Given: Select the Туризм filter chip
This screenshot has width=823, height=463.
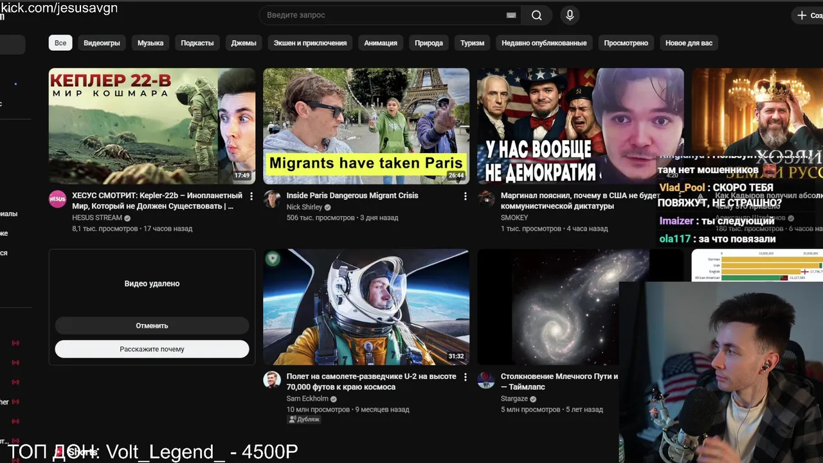Looking at the screenshot, I should coord(472,43).
